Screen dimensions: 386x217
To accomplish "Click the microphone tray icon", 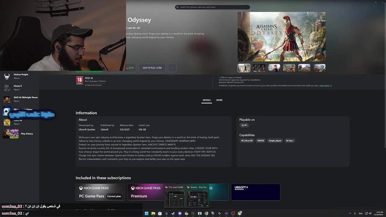I will [355, 213].
